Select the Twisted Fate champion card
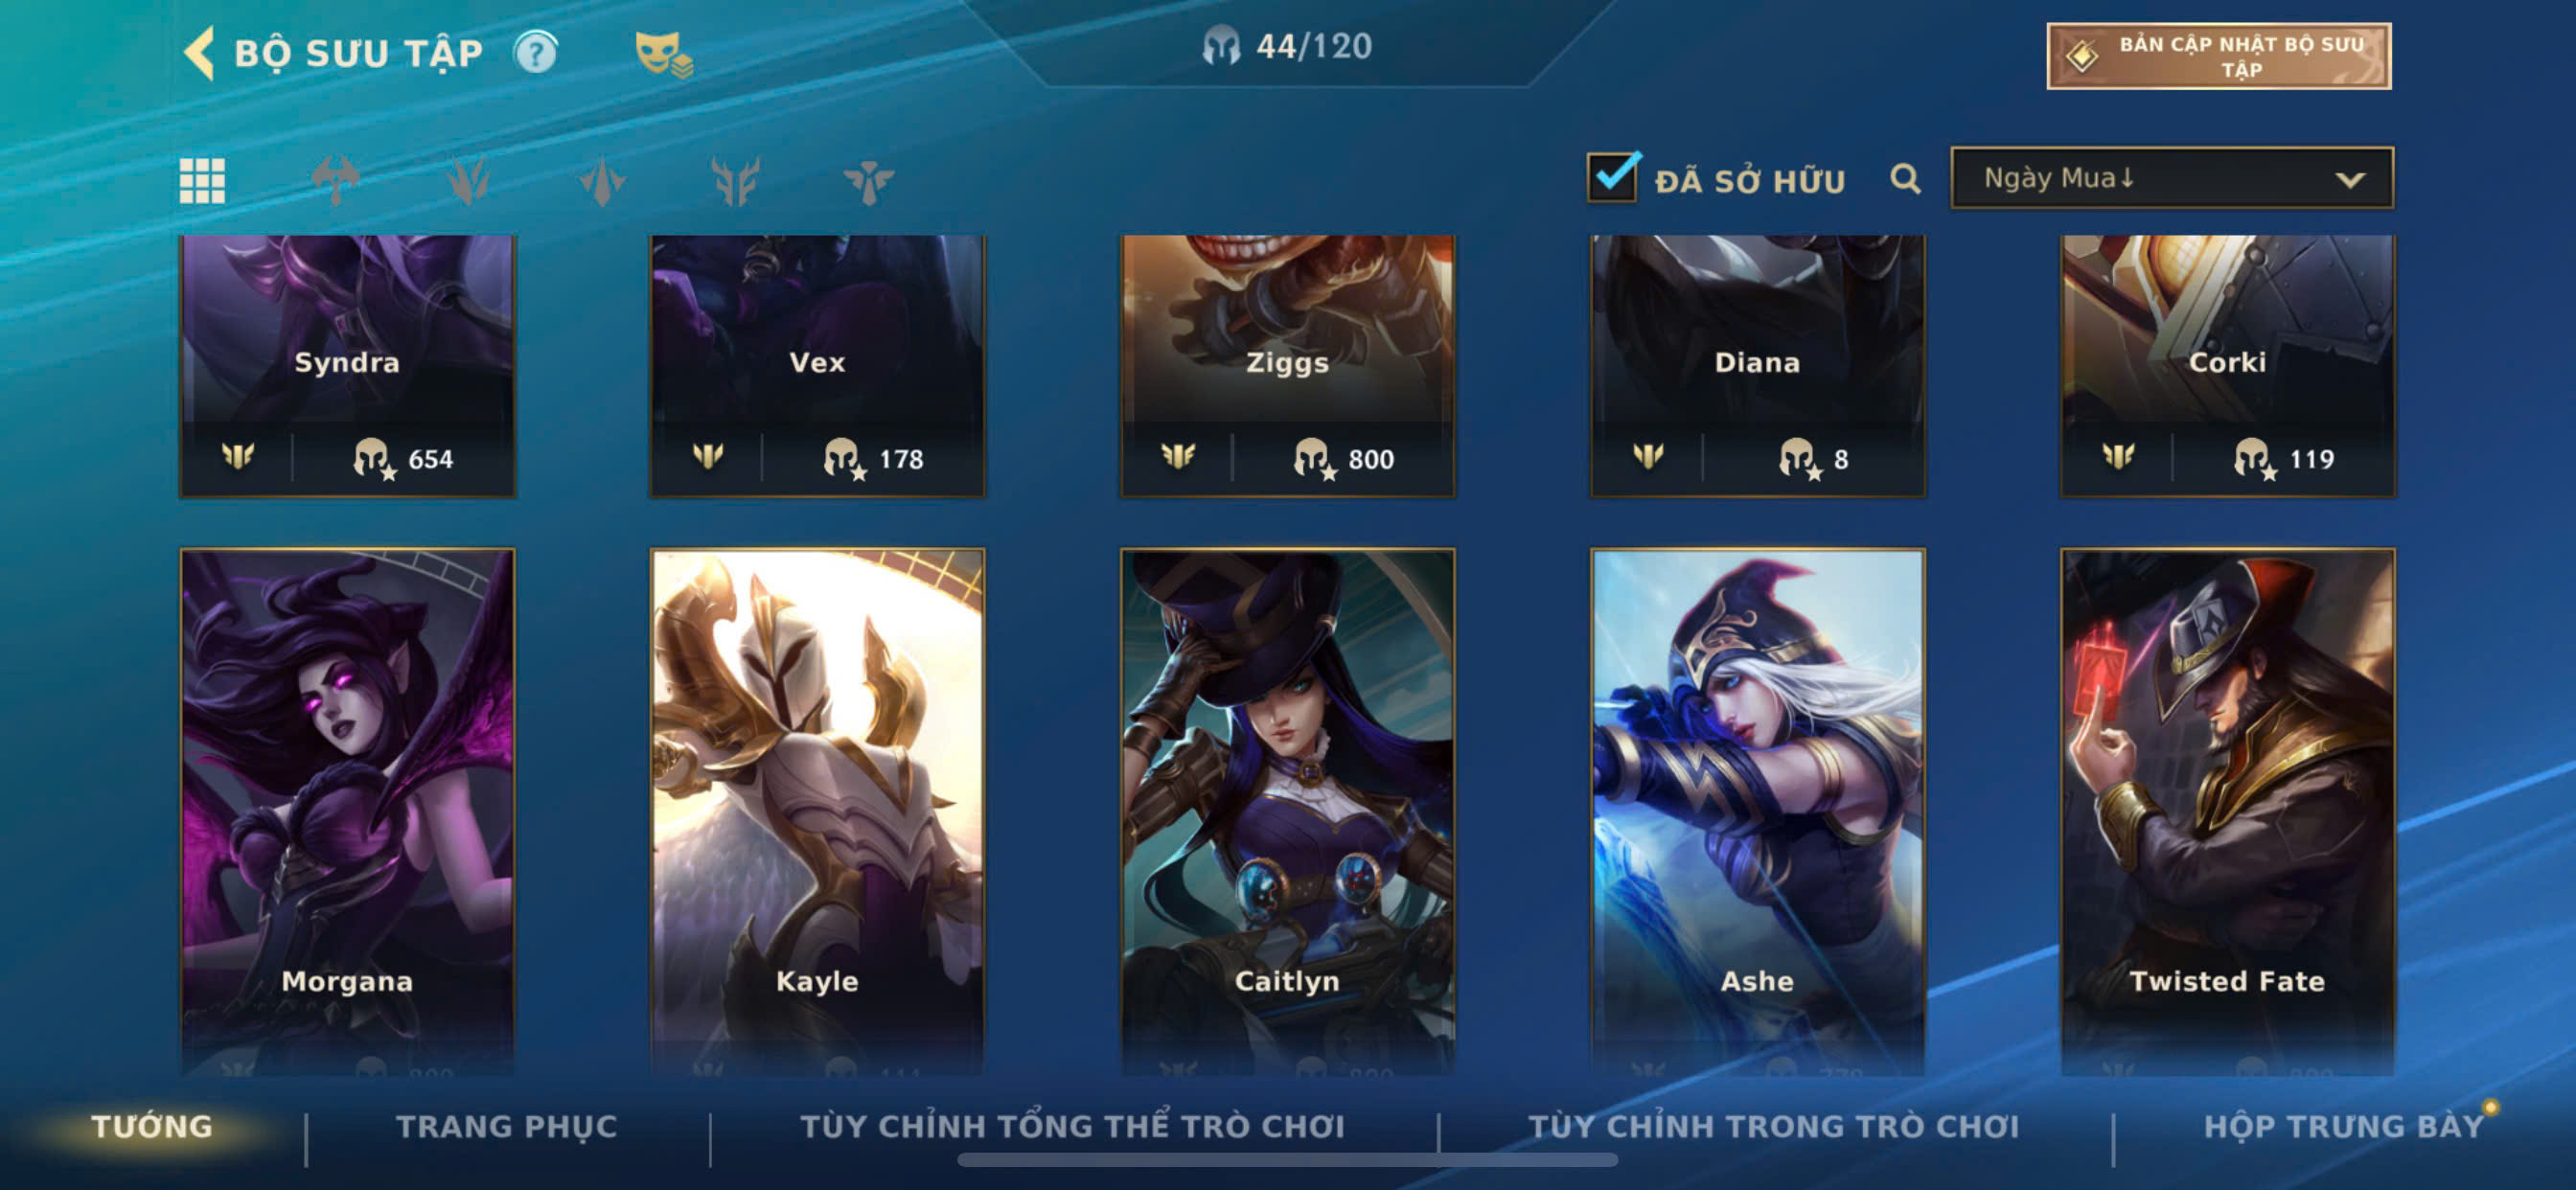 tap(2227, 810)
